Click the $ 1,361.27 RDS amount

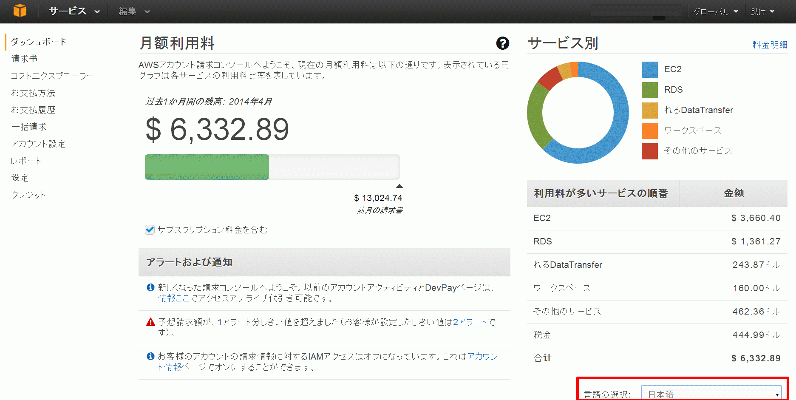coord(756,241)
